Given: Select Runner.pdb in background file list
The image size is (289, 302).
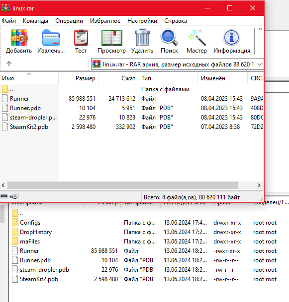Looking at the screenshot, I should (x=35, y=260).
